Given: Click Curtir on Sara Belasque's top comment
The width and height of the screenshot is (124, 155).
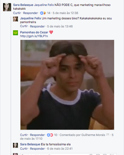Looking at the screenshot, I should coord(17,13).
